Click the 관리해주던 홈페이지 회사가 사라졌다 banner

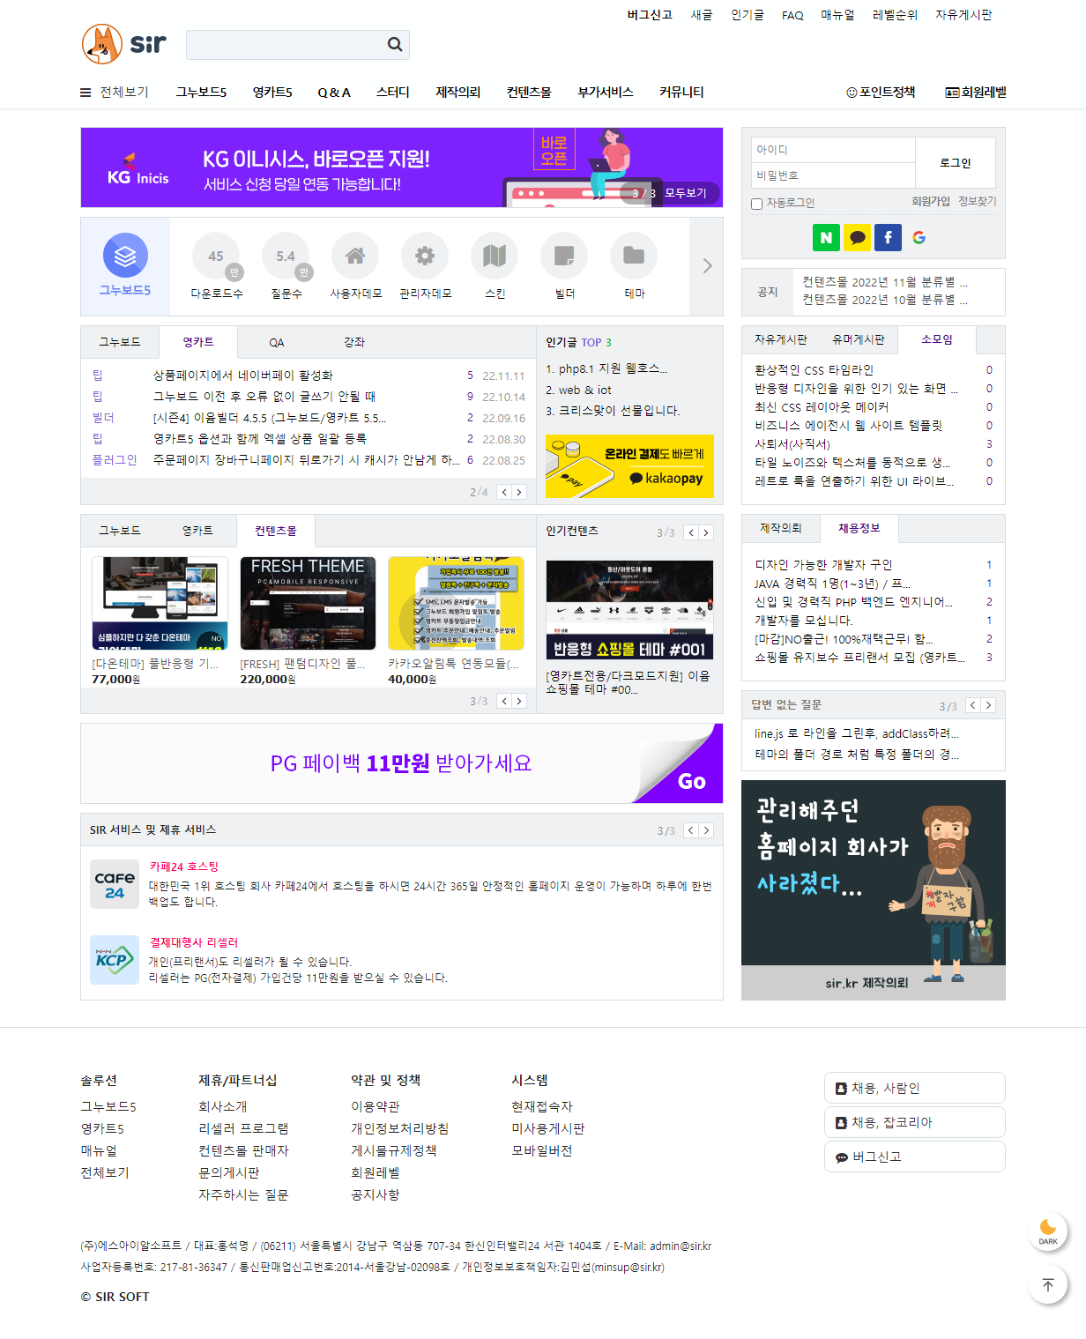(874, 889)
